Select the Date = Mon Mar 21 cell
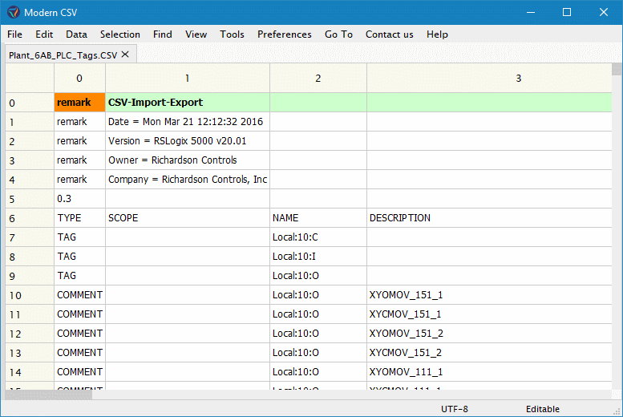This screenshot has width=623, height=417. coord(188,122)
